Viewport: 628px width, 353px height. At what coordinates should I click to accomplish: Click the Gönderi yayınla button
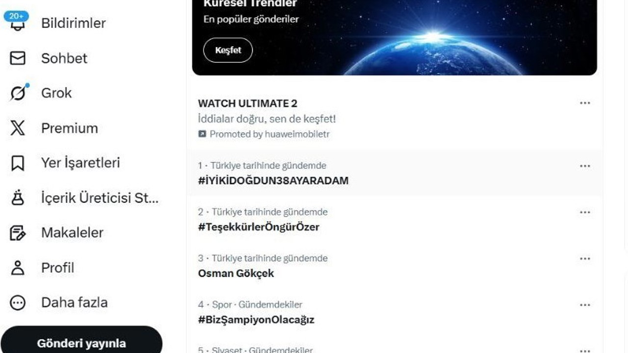click(x=82, y=339)
